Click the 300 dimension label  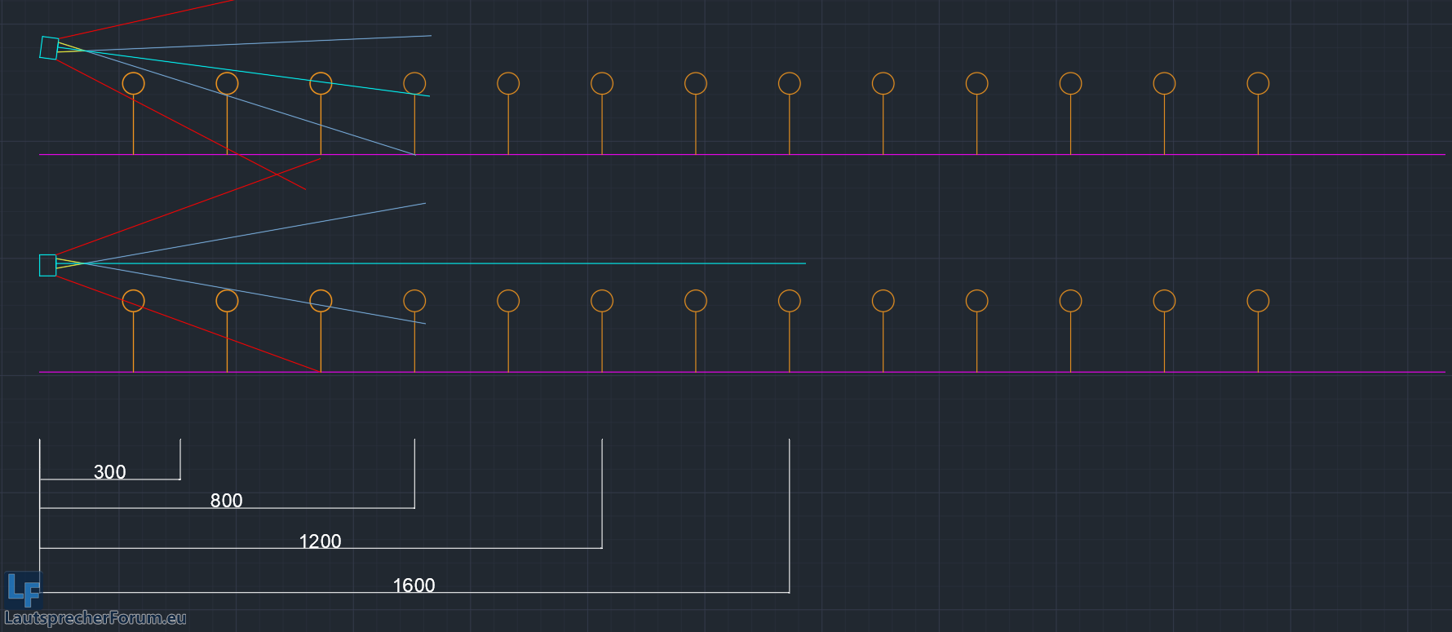(110, 471)
